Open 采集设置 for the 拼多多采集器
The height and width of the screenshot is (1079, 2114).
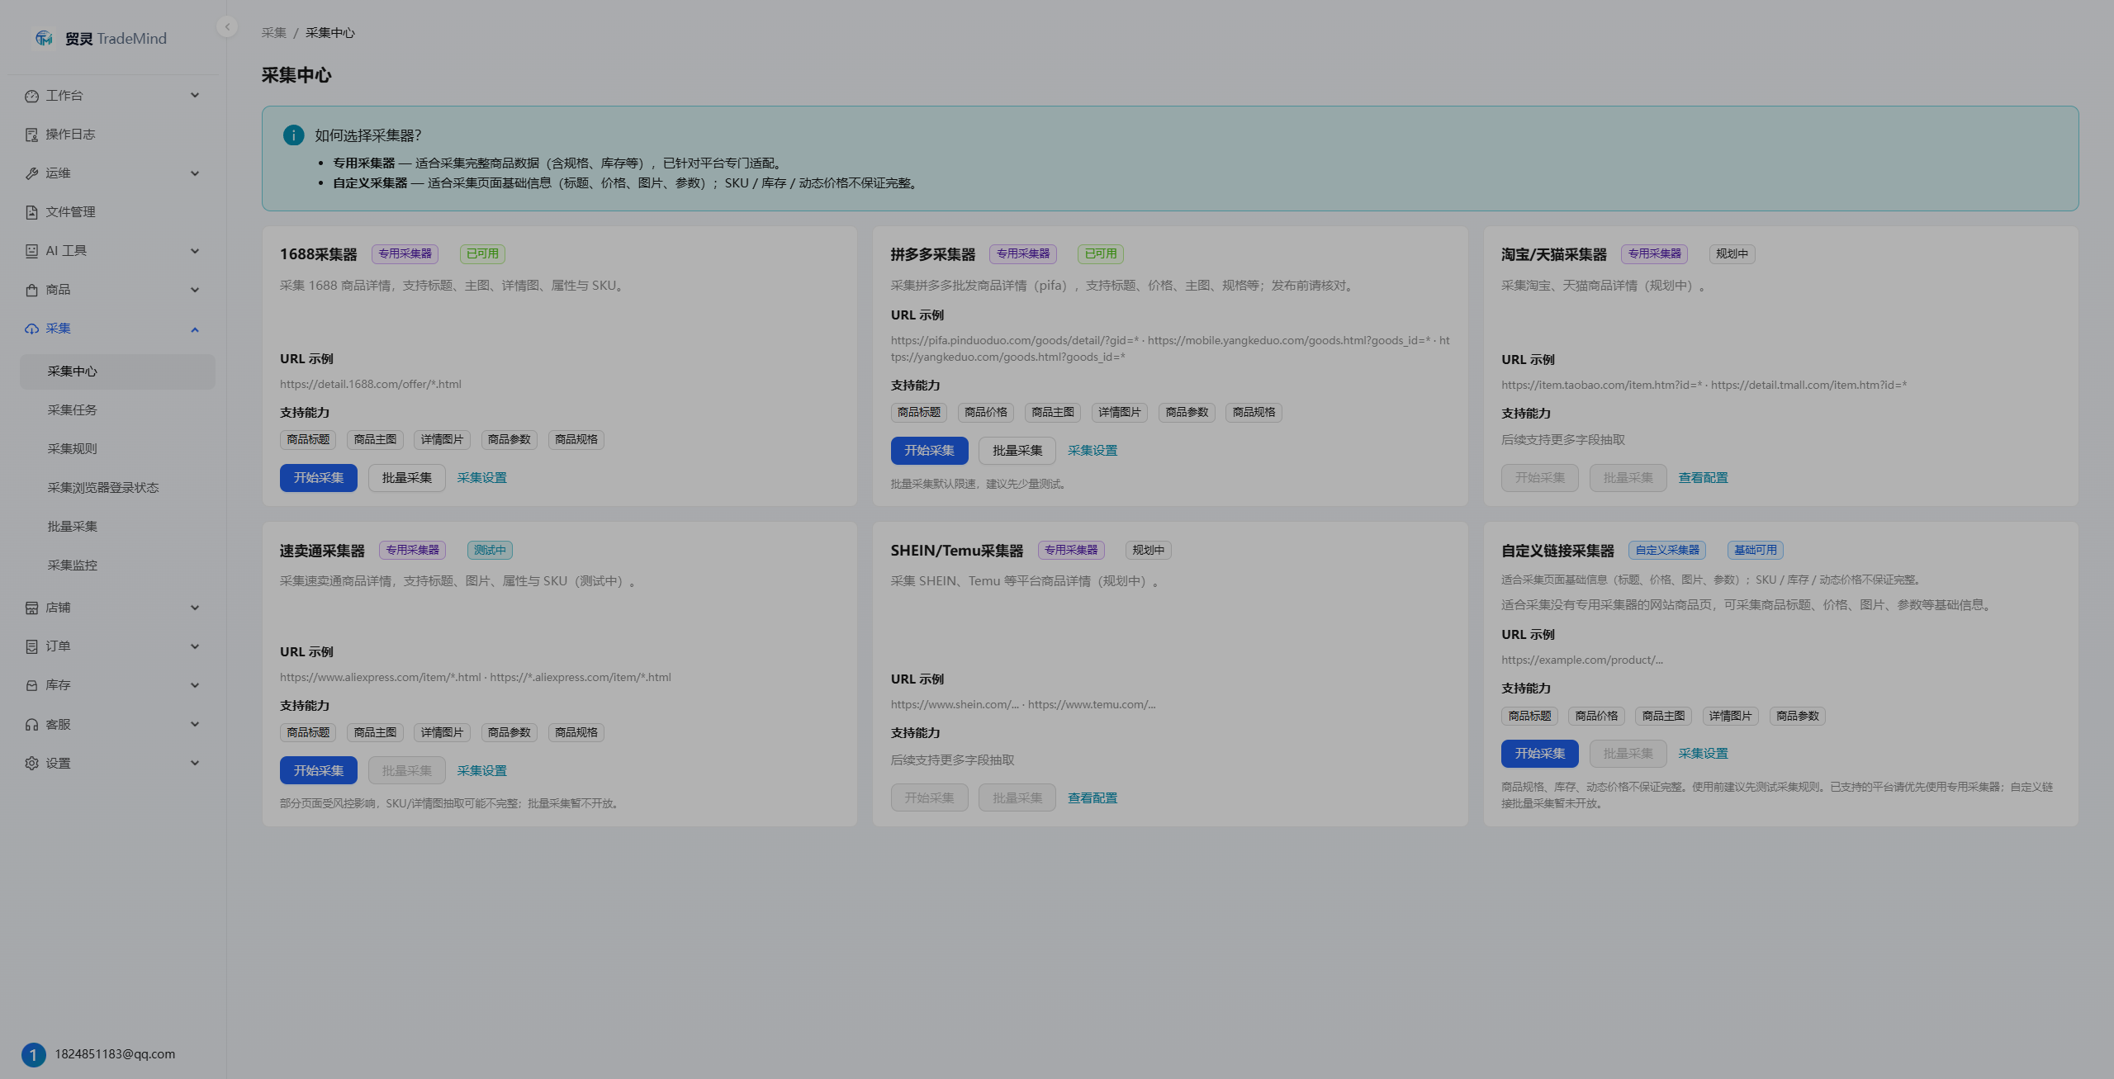point(1093,451)
